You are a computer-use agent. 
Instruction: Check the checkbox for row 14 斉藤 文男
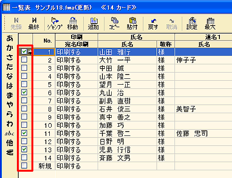click(24, 157)
